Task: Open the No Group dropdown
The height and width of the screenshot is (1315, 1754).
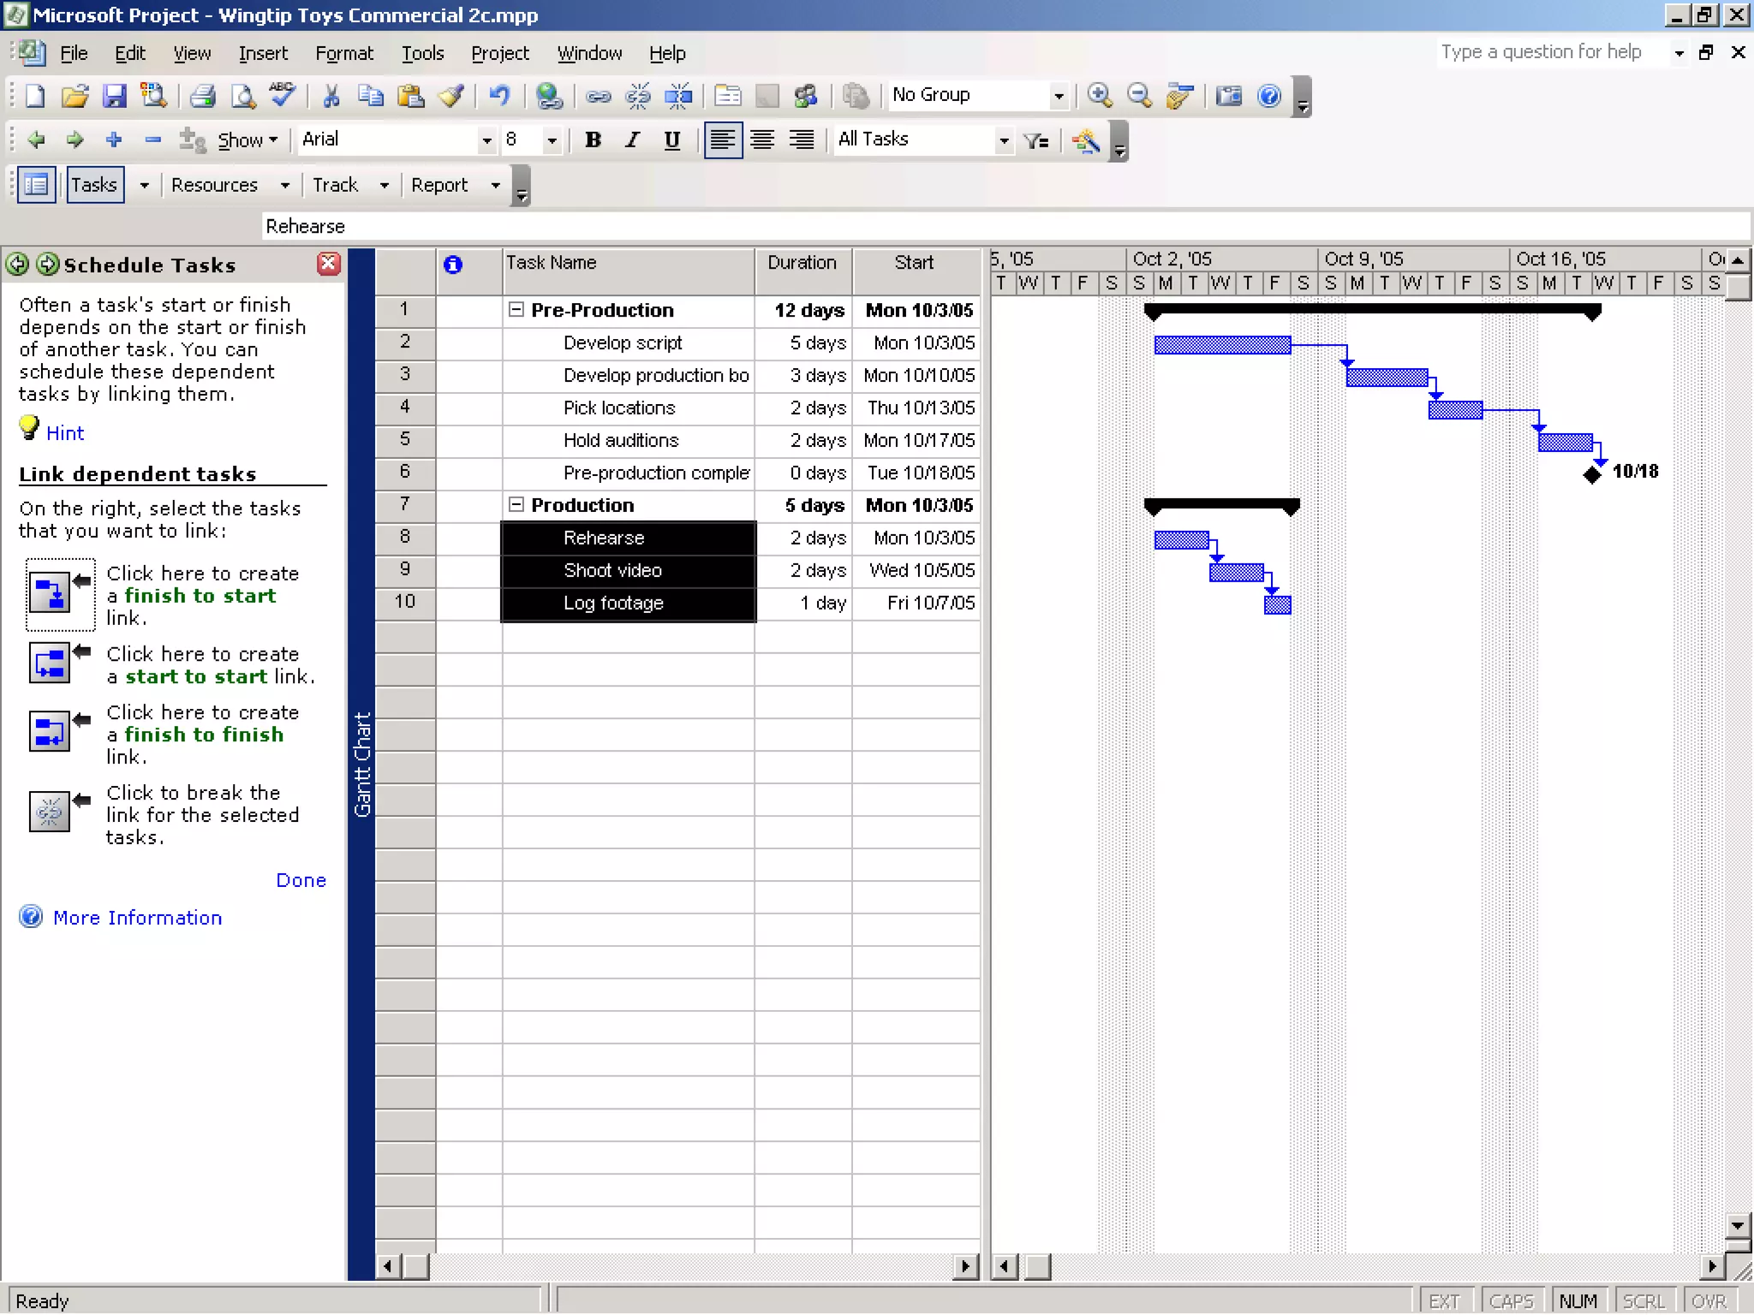Action: tap(1059, 96)
